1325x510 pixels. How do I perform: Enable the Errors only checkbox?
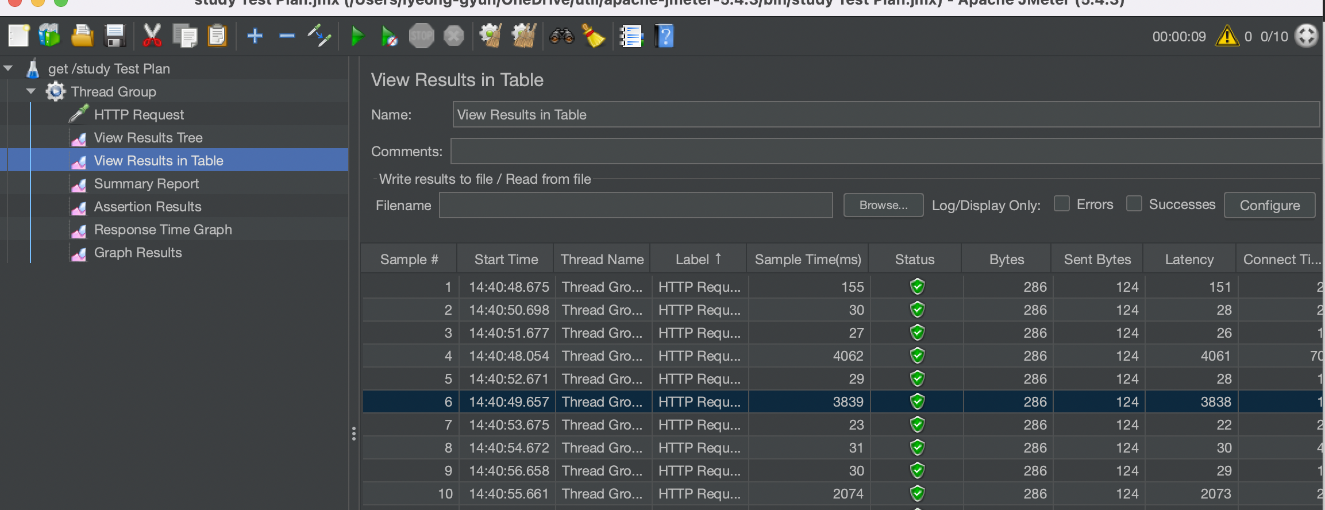click(x=1062, y=204)
